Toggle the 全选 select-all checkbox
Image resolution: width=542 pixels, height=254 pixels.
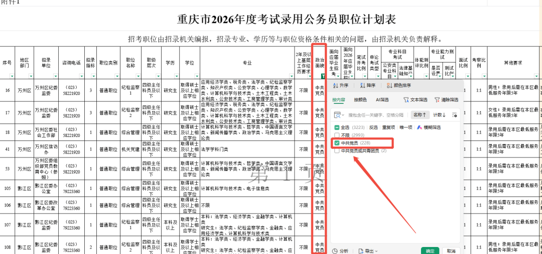(337, 127)
